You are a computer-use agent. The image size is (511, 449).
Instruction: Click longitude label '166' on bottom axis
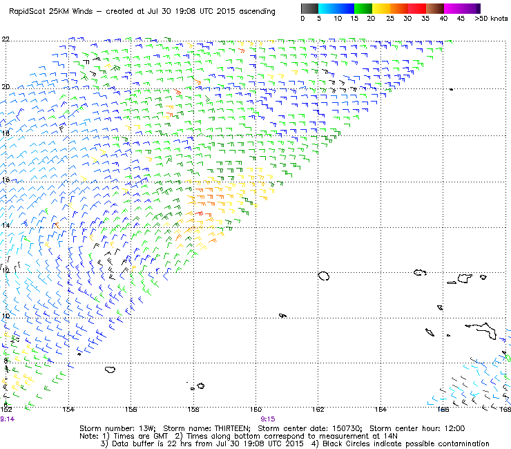443,409
